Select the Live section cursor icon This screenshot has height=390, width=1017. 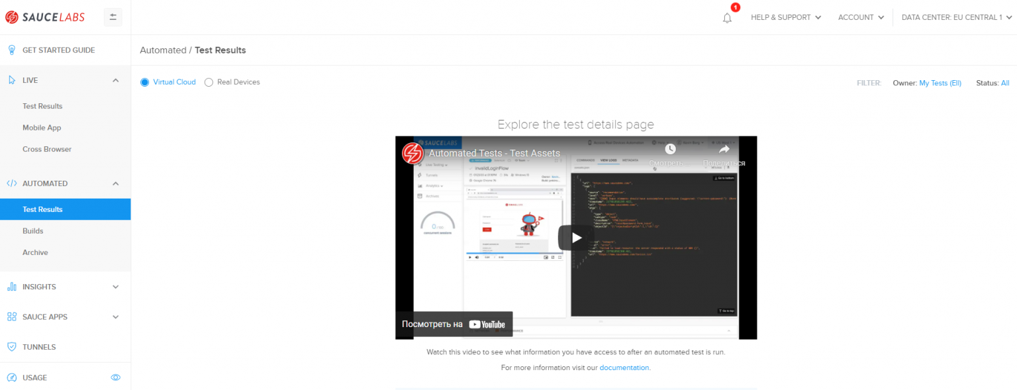[11, 79]
